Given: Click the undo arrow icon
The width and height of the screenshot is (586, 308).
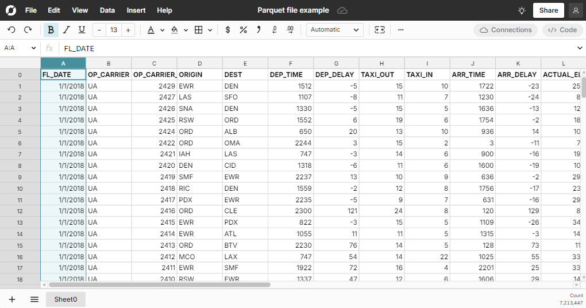Looking at the screenshot, I should (x=11, y=30).
